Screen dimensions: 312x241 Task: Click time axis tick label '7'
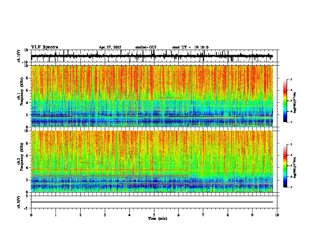(203, 215)
